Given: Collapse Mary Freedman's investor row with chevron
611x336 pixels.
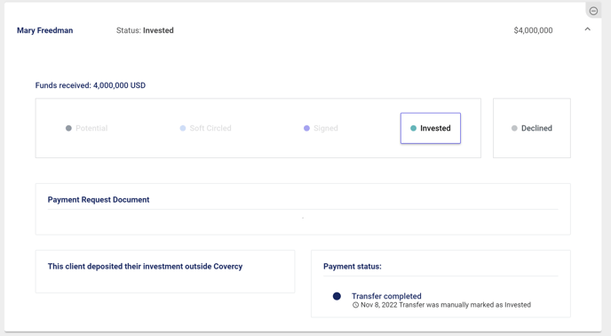Looking at the screenshot, I should pyautogui.click(x=588, y=28).
